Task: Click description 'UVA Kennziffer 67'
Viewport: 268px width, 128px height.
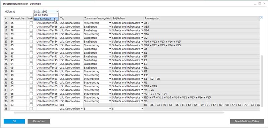Action: point(47,98)
